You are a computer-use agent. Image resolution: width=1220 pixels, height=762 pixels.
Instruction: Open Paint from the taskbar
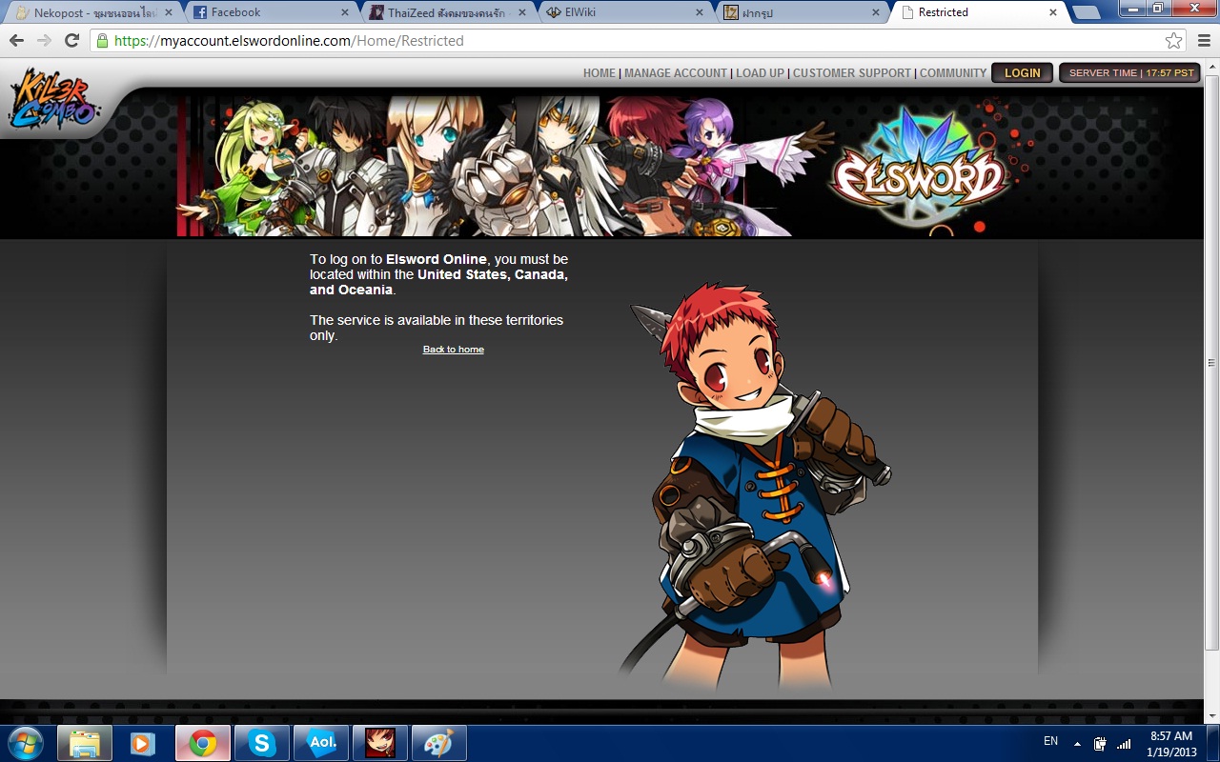point(438,743)
